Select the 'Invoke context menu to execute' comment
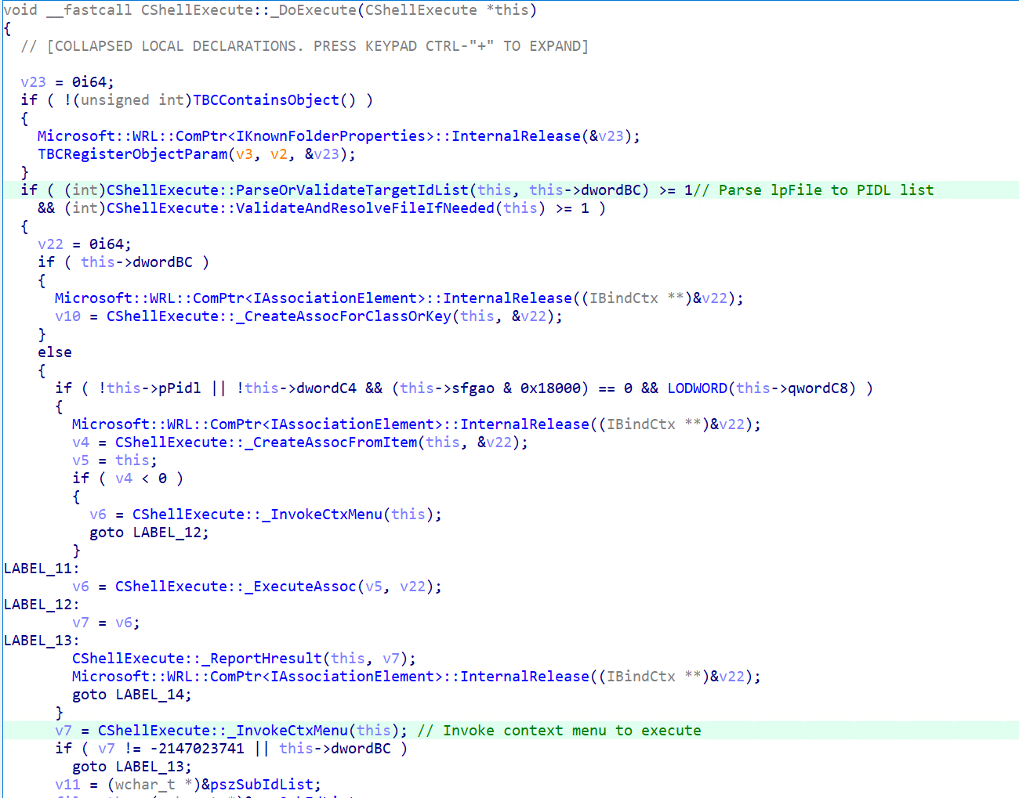The image size is (1019, 798). click(x=571, y=731)
